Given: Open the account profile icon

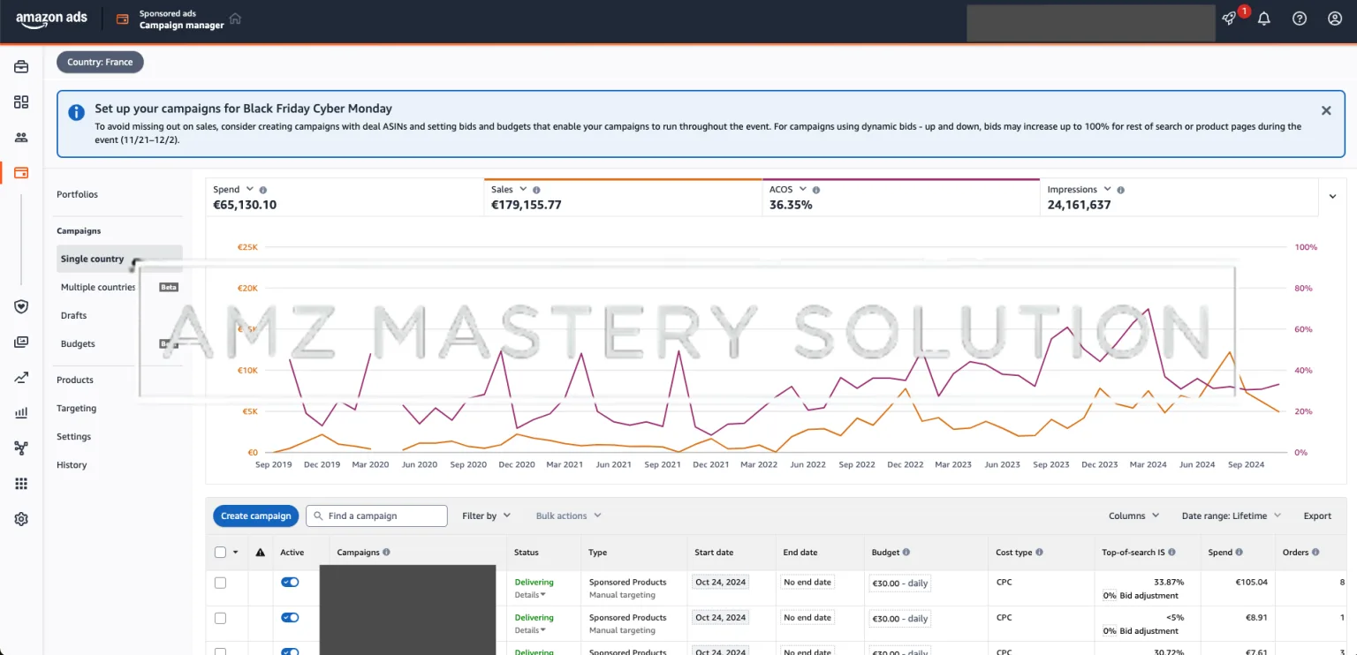Looking at the screenshot, I should (1335, 19).
